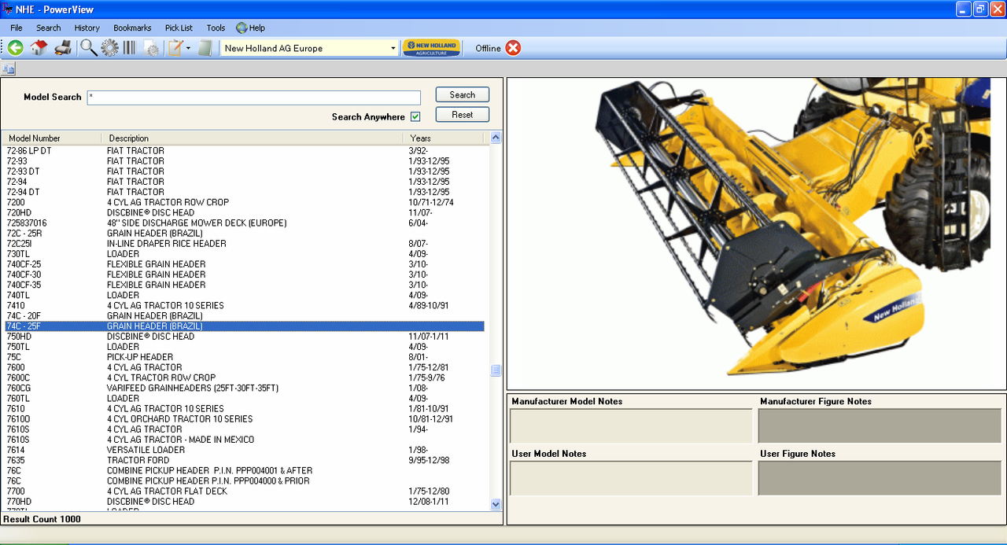Click the list scrollbar down arrow
The image size is (1007, 545).
click(496, 504)
